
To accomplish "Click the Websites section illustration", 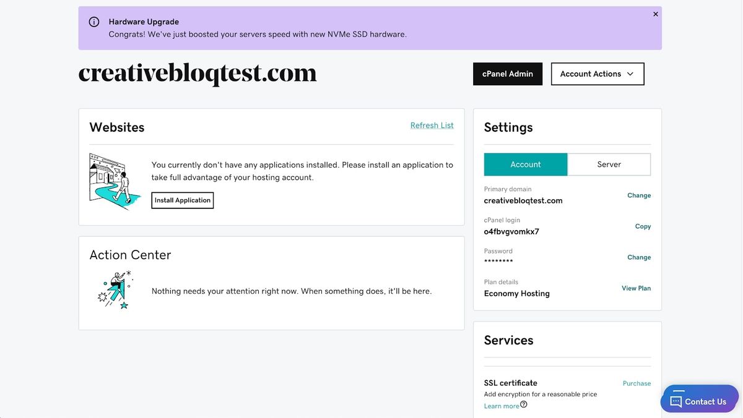I will (x=115, y=181).
